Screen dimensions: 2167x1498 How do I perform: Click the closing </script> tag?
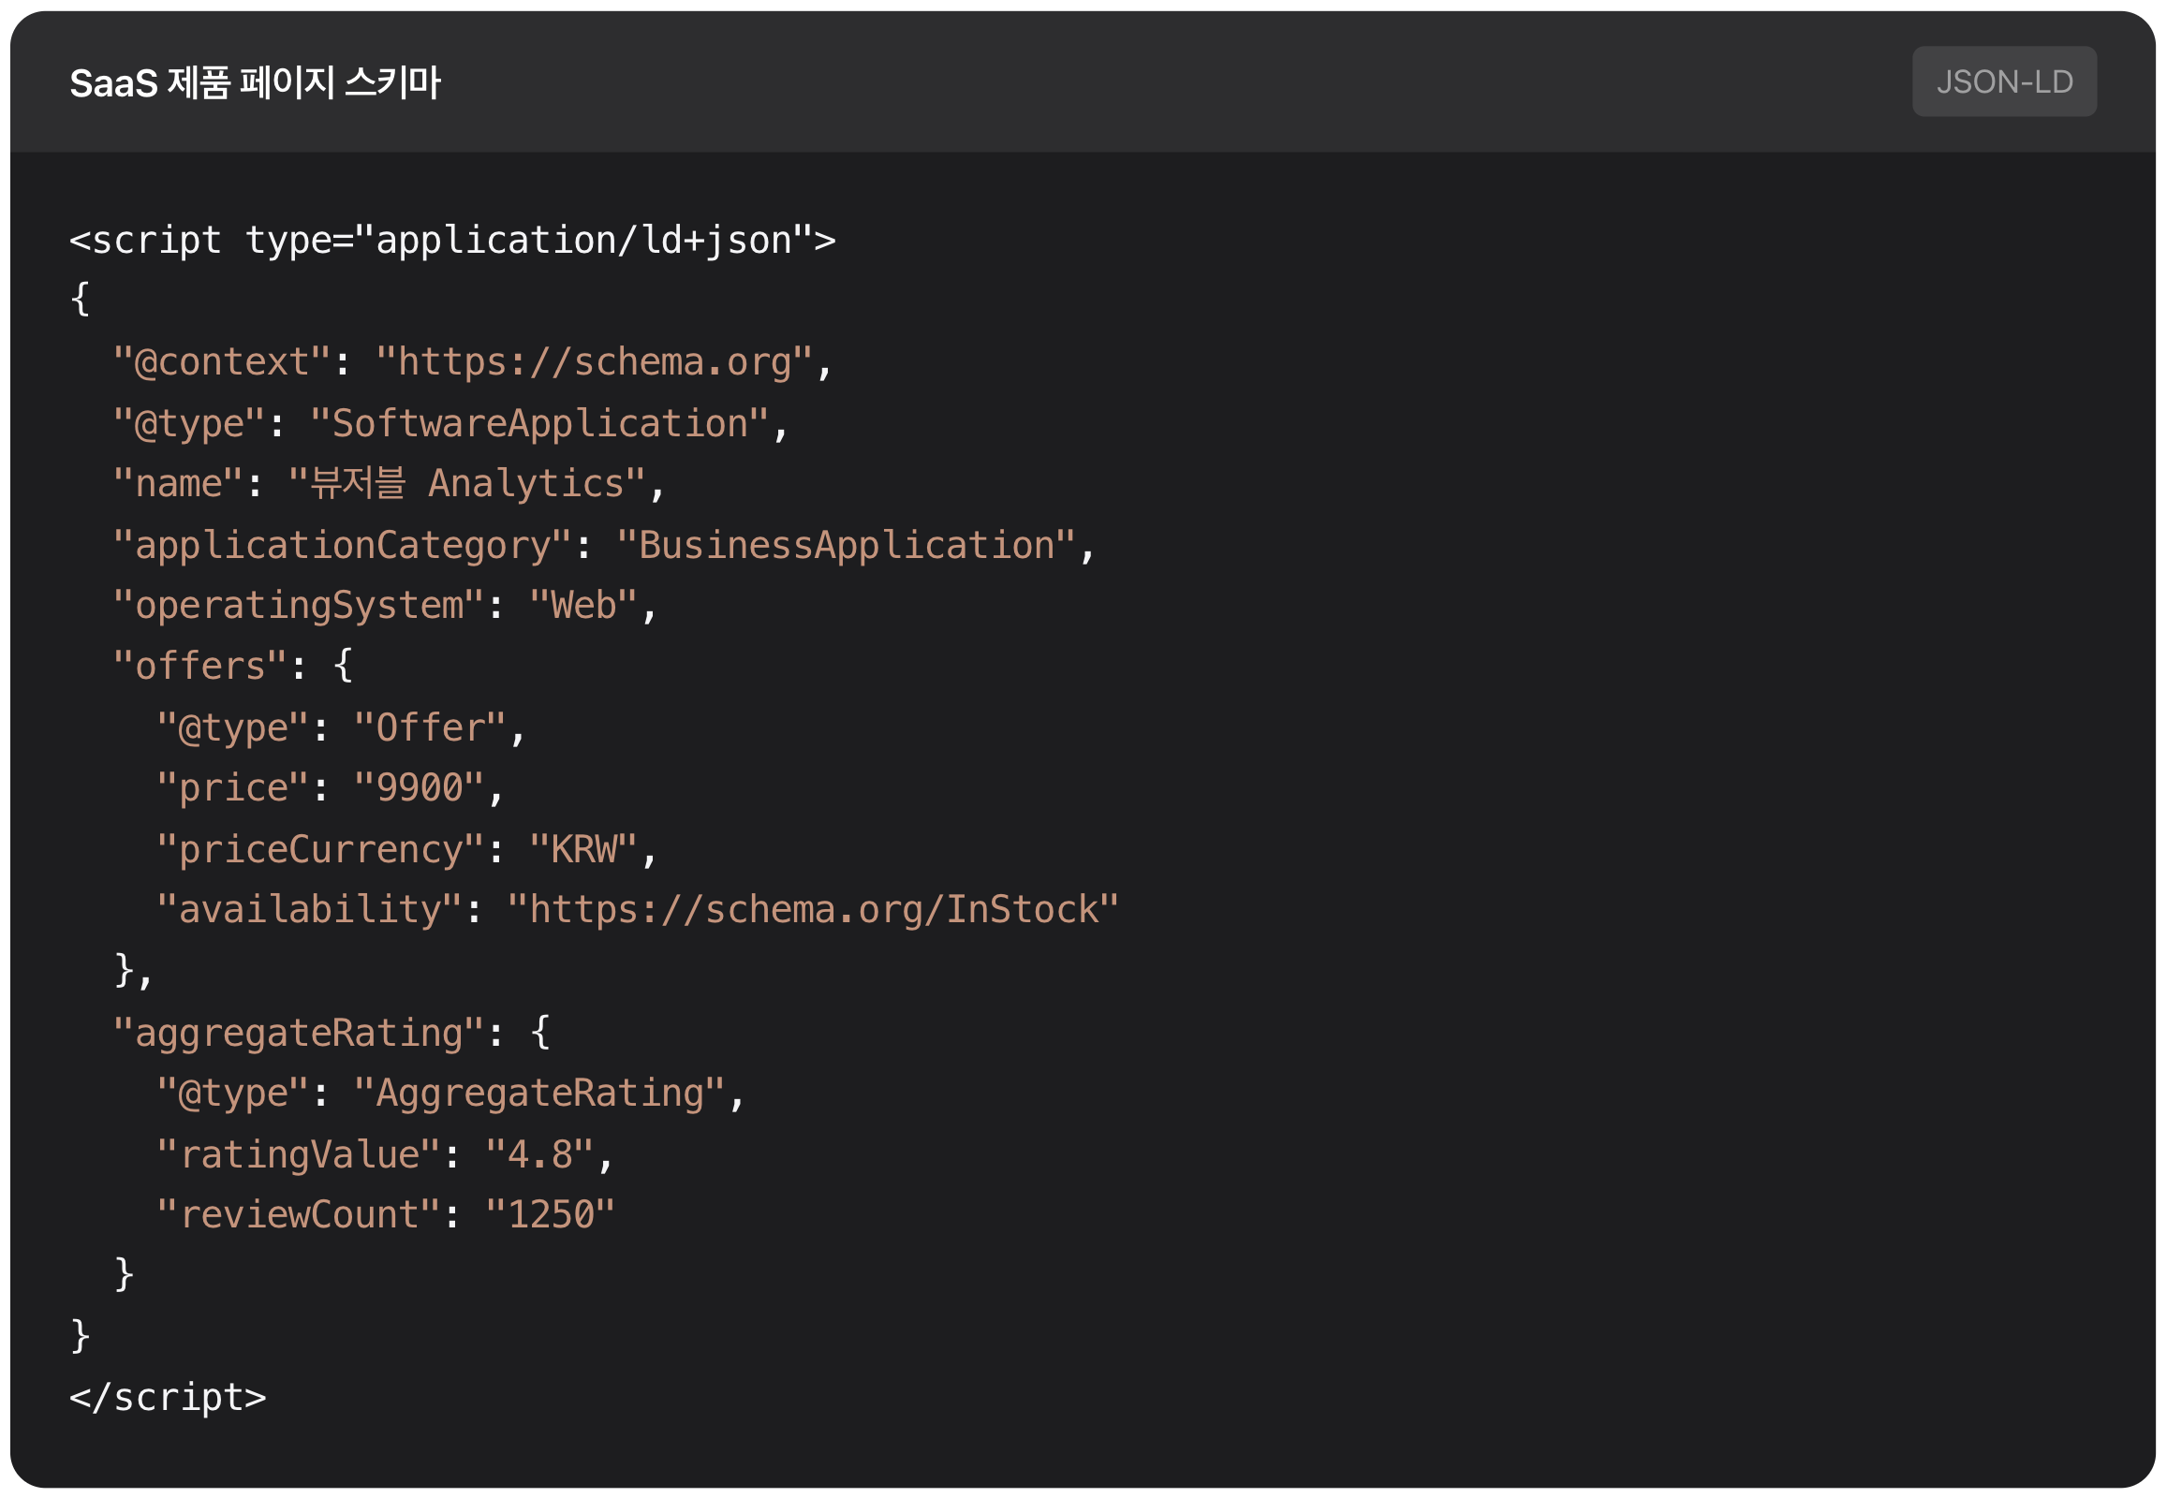168,1398
